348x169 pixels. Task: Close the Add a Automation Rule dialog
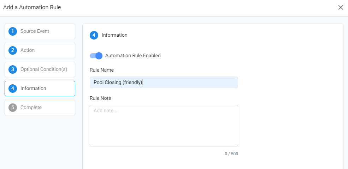[x=341, y=7]
